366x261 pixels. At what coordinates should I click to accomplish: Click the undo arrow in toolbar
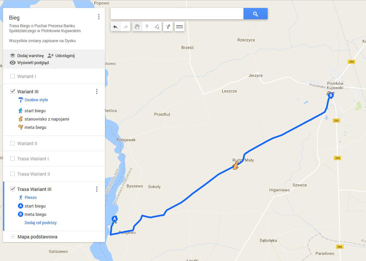tap(115, 27)
